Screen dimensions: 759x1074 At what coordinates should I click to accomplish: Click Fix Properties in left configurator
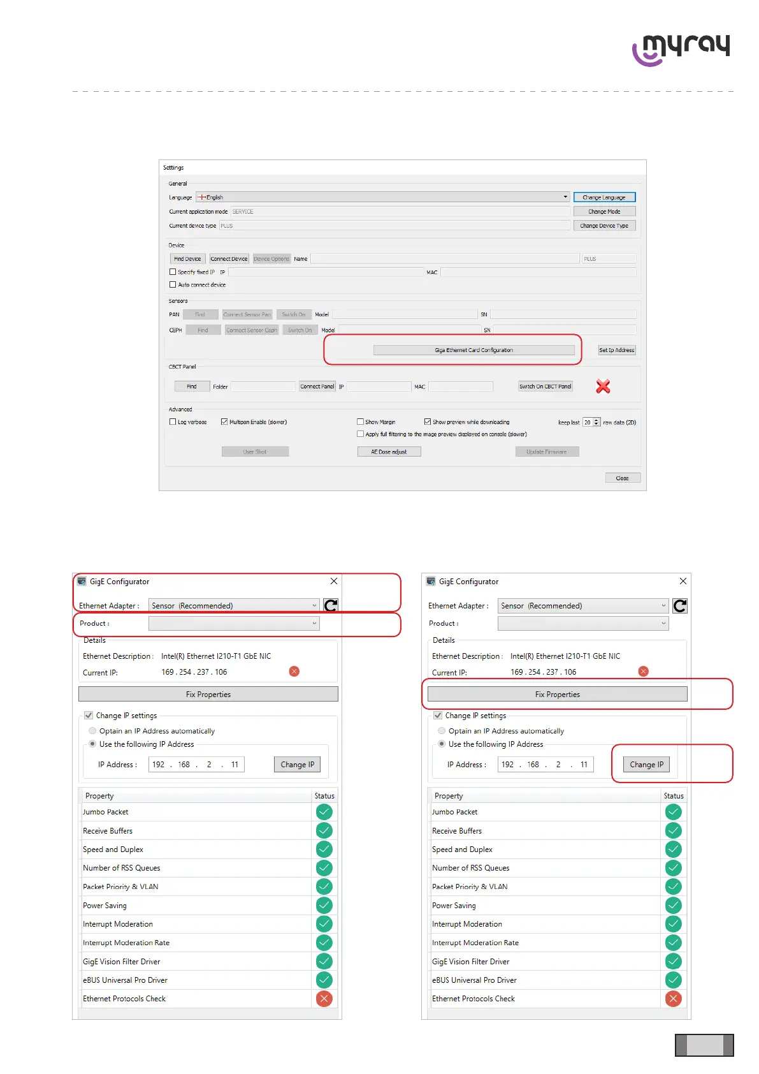pyautogui.click(x=208, y=694)
